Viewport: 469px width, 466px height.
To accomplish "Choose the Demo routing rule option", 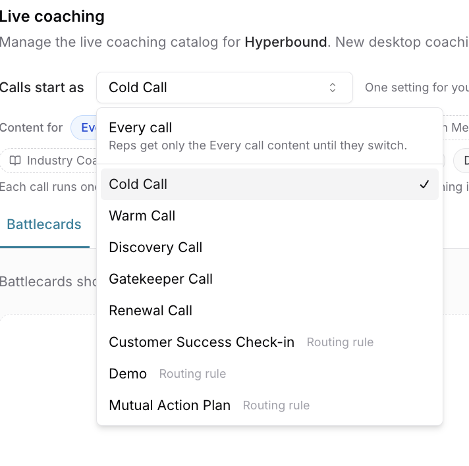I will [x=269, y=374].
